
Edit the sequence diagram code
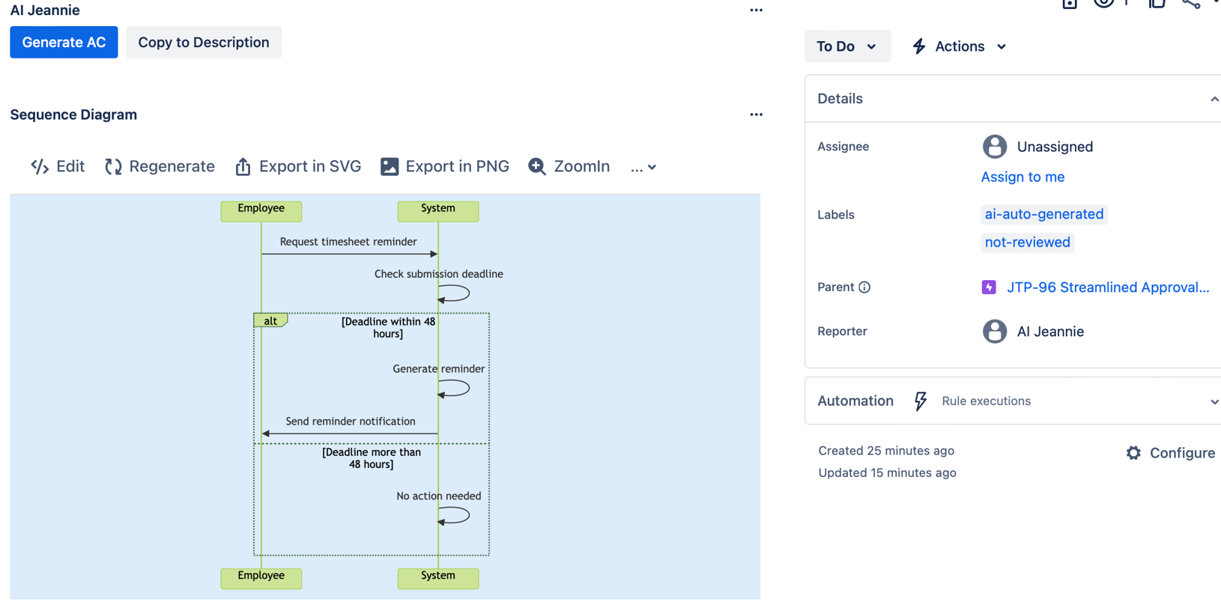58,166
